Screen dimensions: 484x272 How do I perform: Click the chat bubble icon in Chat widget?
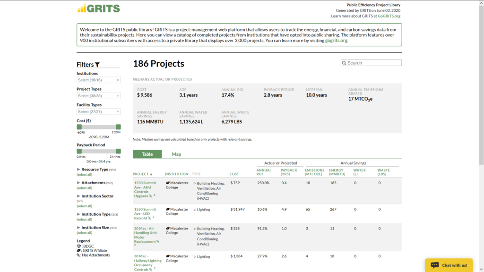(434, 265)
